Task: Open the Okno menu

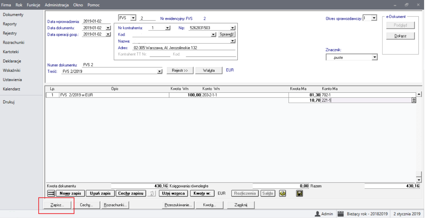Action: (x=78, y=5)
